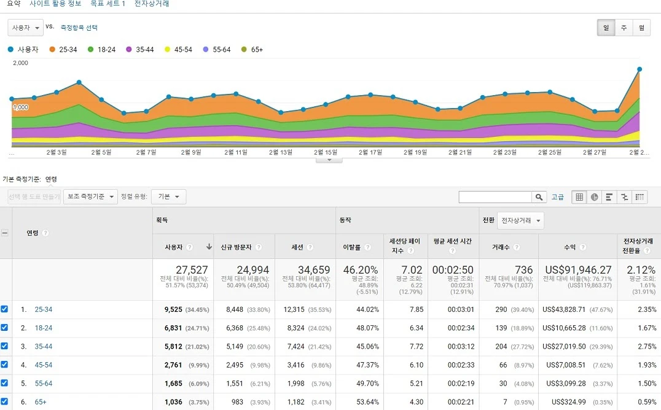Uncheck the 45-54 row checkbox
Viewport: 661px width, 410px height.
click(x=4, y=365)
